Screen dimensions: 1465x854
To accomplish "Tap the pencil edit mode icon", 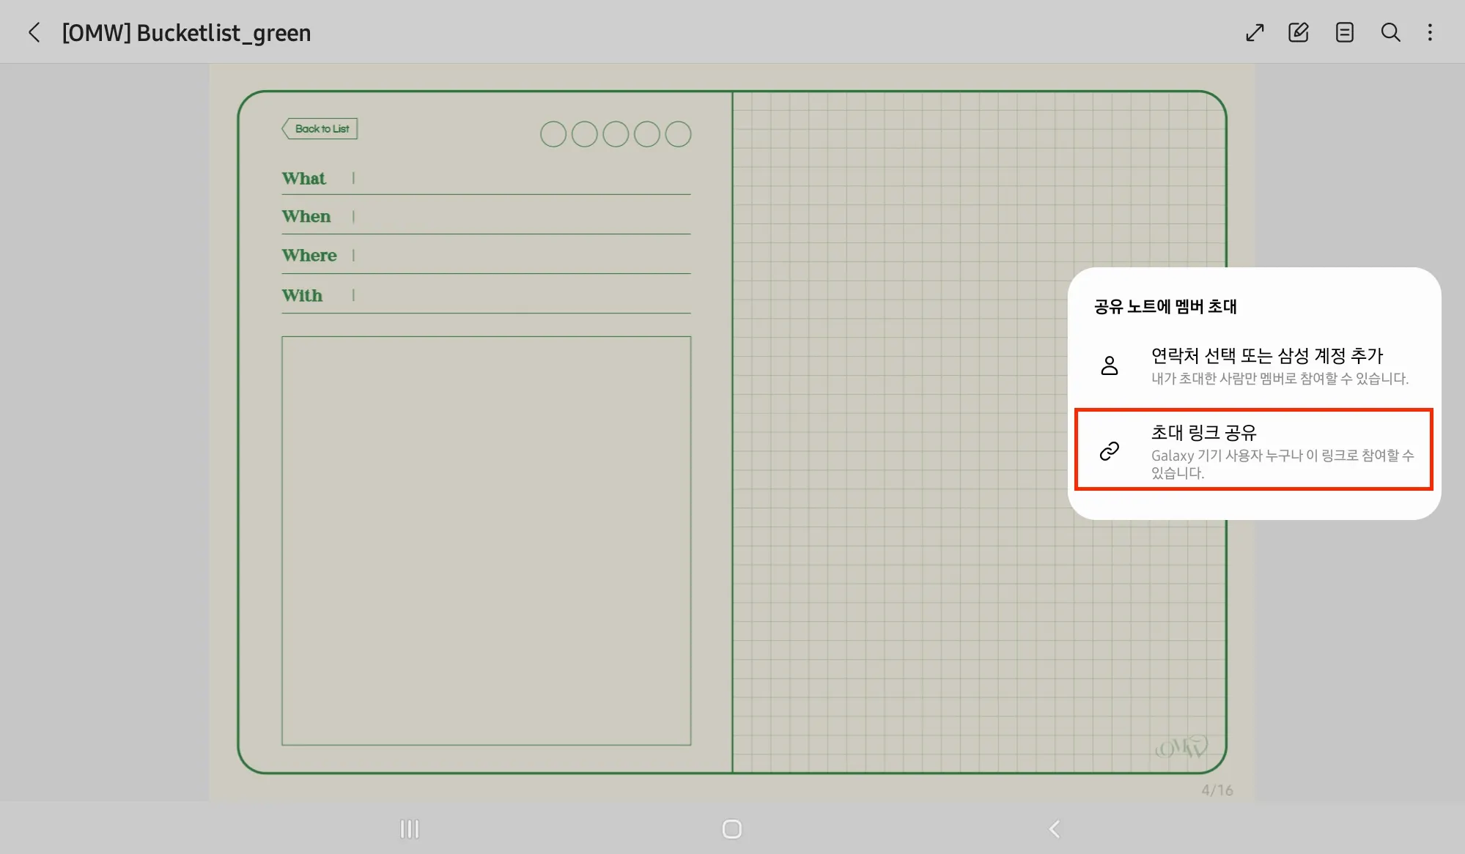I will click(1299, 32).
